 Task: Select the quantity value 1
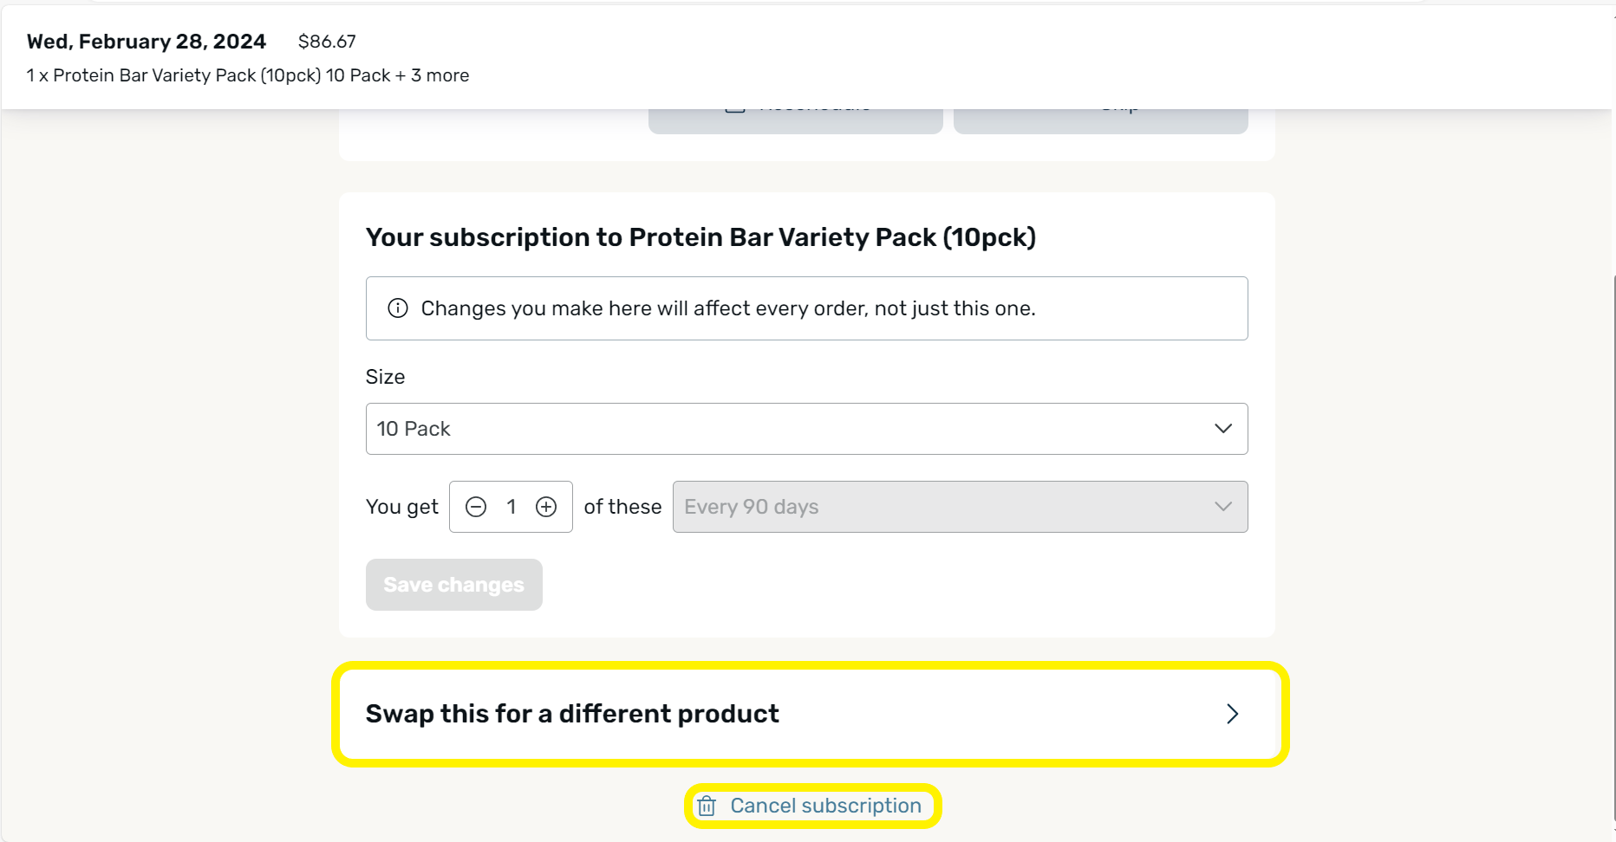point(512,507)
